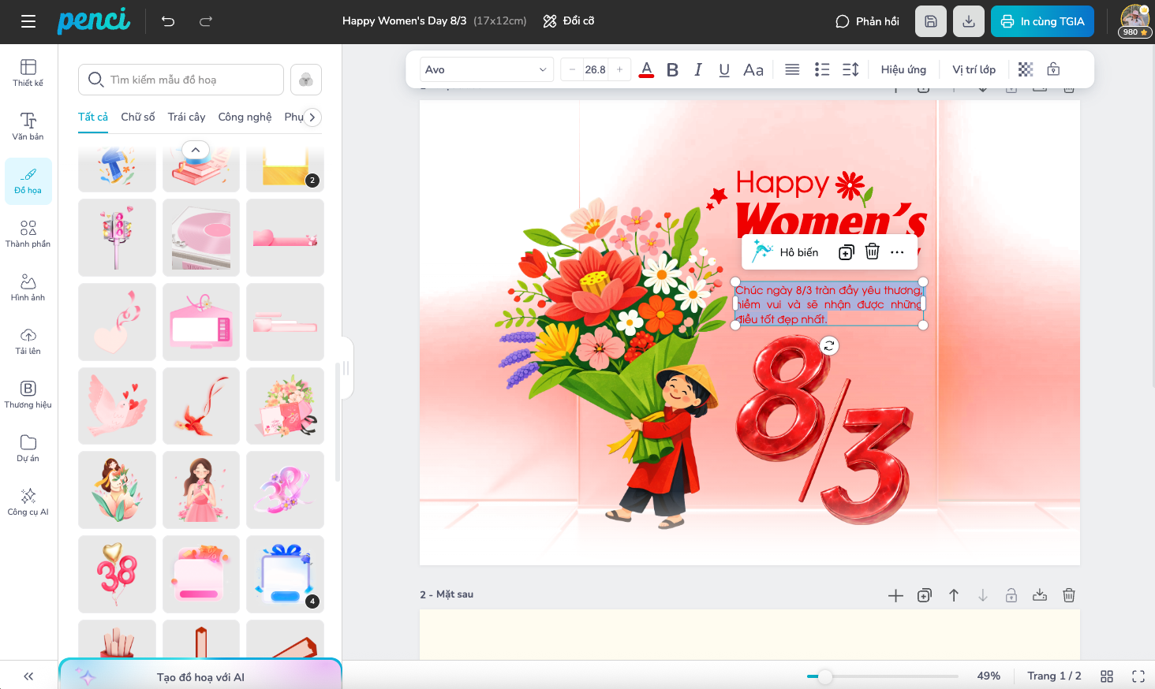Click the In cùng TGIA button
Viewport: 1155px width, 689px height.
click(1042, 21)
